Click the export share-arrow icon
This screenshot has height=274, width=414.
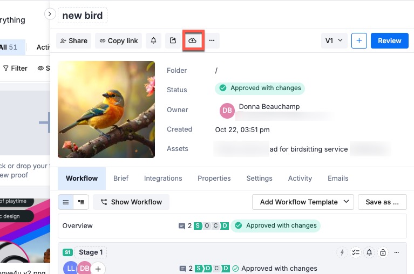(173, 40)
